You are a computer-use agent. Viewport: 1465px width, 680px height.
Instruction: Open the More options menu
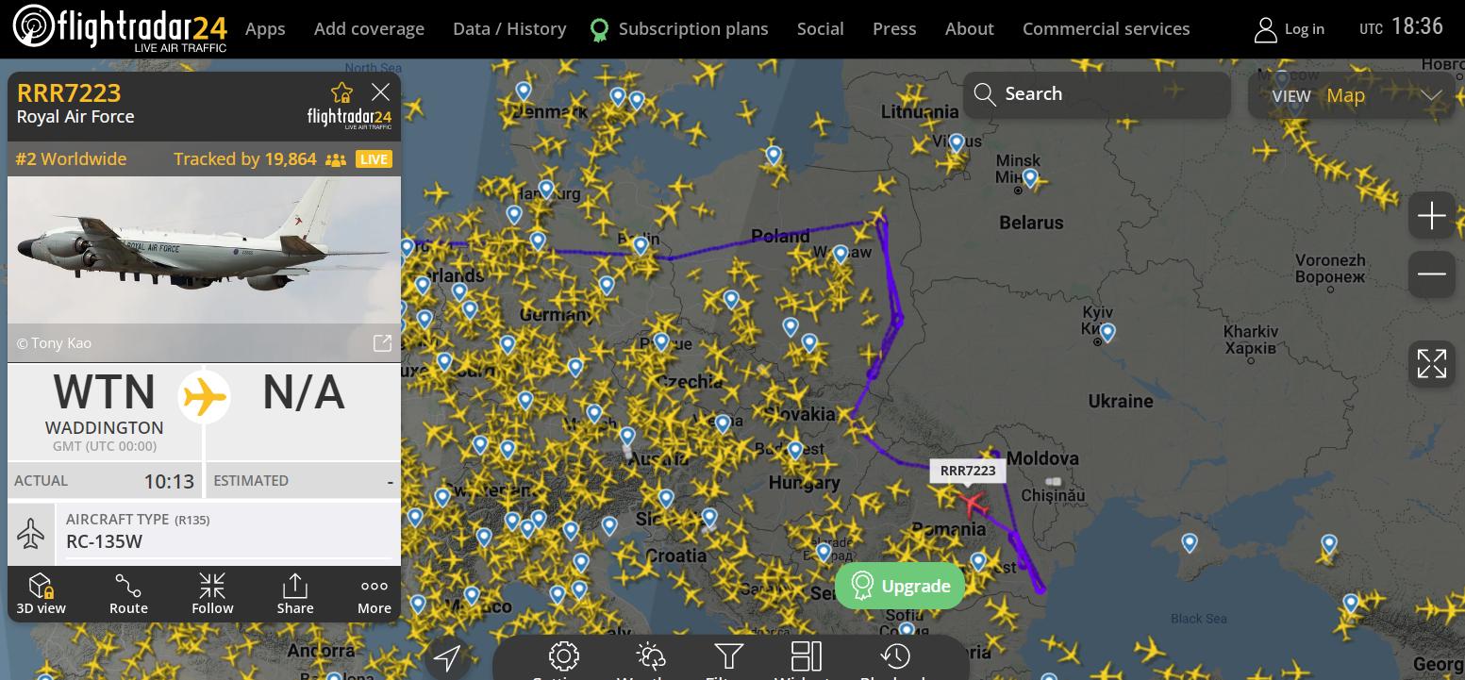(375, 594)
